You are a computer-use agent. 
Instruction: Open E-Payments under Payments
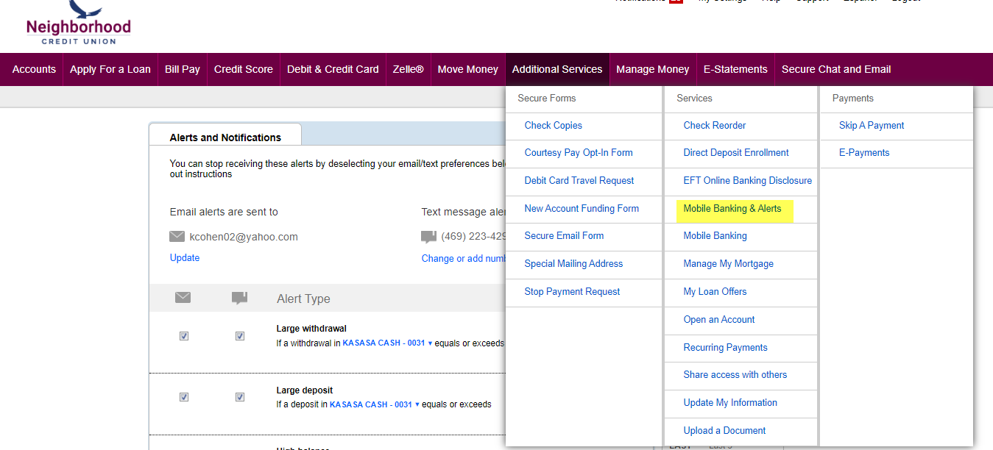(864, 152)
